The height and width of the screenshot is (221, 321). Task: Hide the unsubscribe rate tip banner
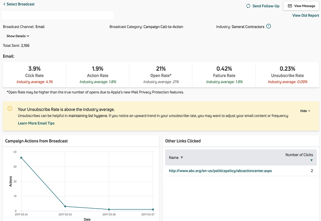[x=305, y=111]
